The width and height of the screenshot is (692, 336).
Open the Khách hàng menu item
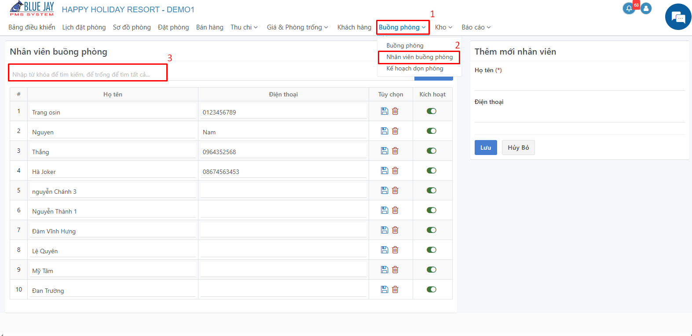point(354,27)
